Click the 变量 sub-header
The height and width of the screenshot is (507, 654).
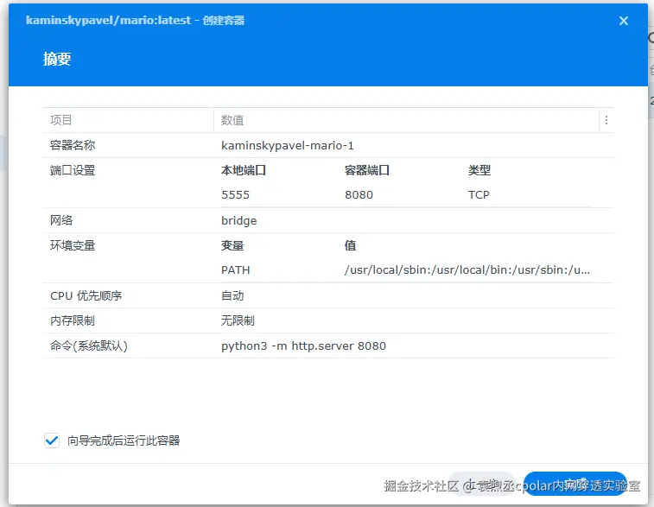point(232,245)
